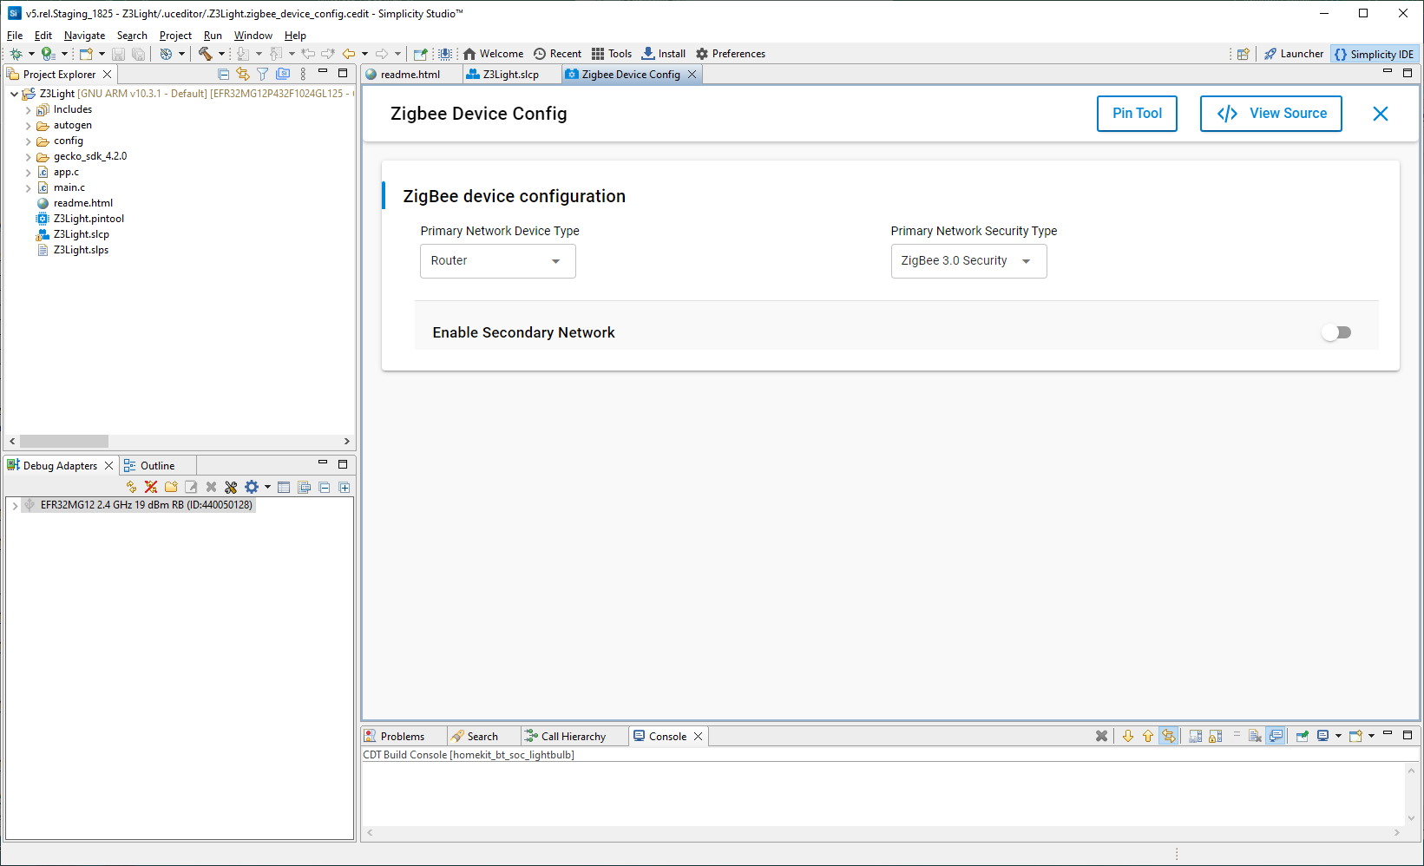This screenshot has height=866, width=1424.
Task: Click the filter funnel icon in Project Explorer
Action: pos(262,75)
